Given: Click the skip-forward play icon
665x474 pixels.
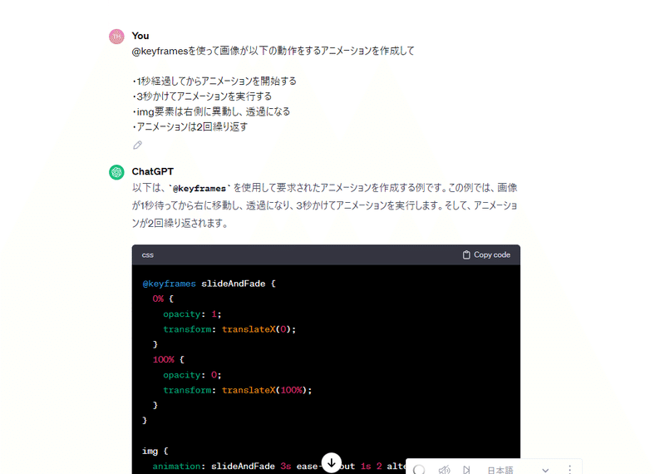Looking at the screenshot, I should click(466, 470).
